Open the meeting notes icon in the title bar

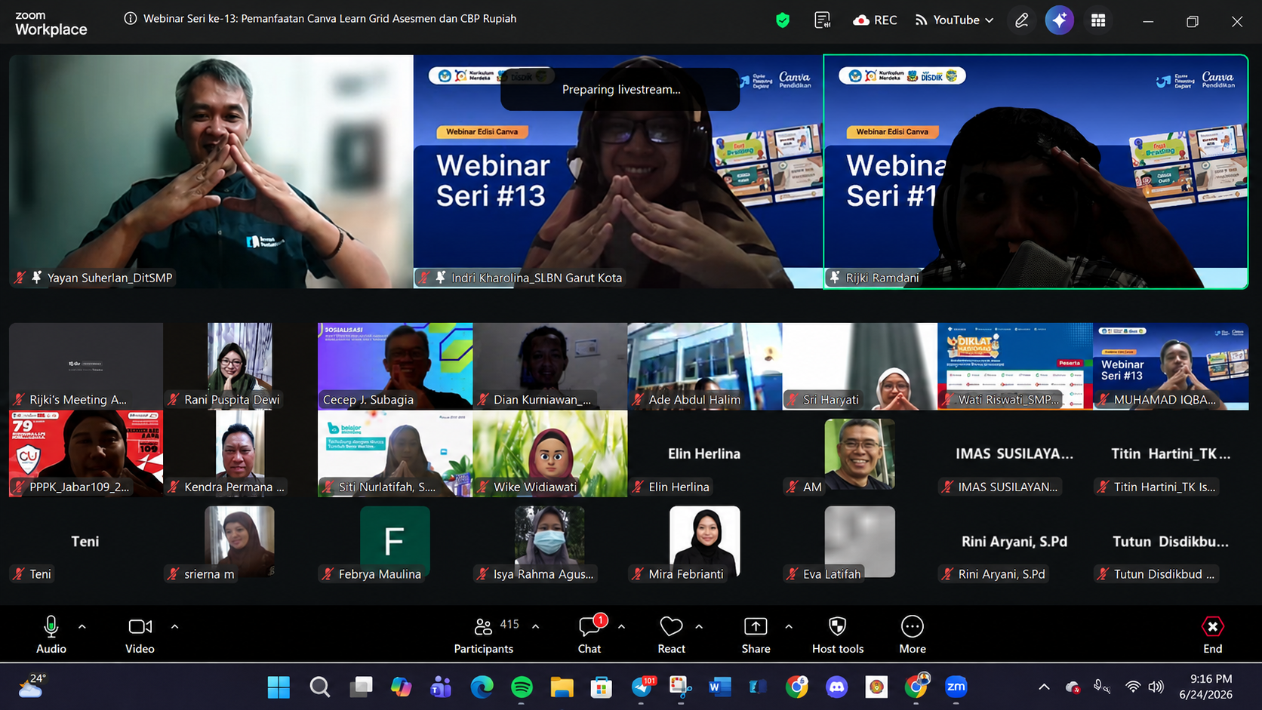pyautogui.click(x=823, y=20)
